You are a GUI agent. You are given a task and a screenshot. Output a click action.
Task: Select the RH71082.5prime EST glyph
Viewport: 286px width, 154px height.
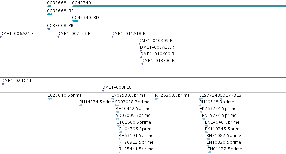click(x=208, y=139)
